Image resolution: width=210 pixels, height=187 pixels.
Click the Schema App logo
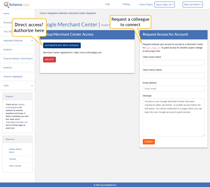pyautogui.click(x=17, y=5)
